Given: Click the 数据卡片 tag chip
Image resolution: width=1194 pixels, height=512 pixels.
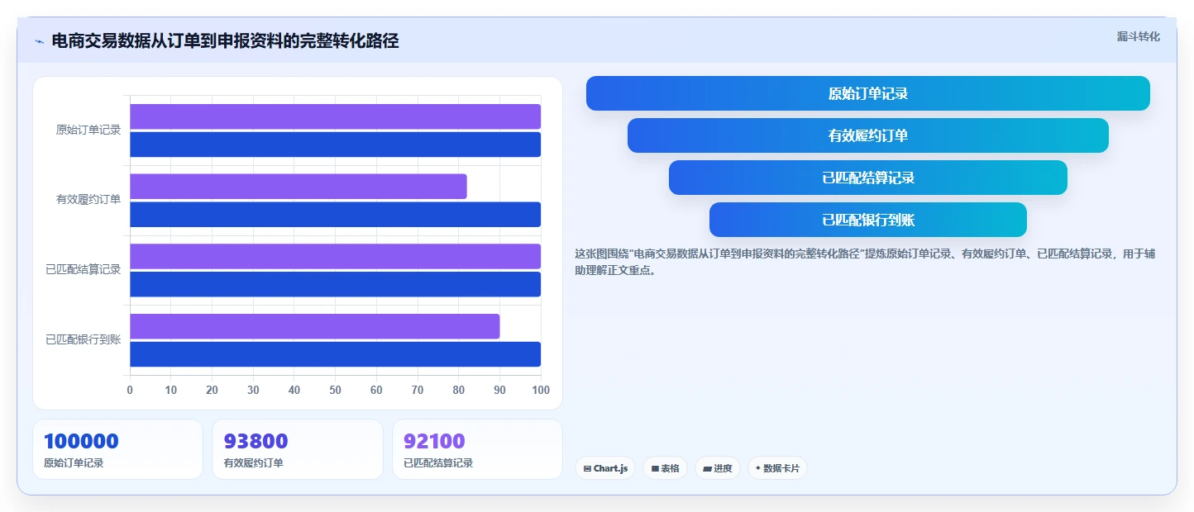Looking at the screenshot, I should 777,468.
